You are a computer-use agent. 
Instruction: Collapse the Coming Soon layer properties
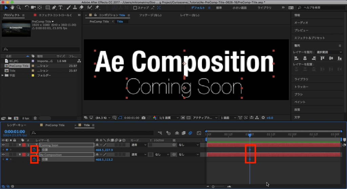[20, 145]
